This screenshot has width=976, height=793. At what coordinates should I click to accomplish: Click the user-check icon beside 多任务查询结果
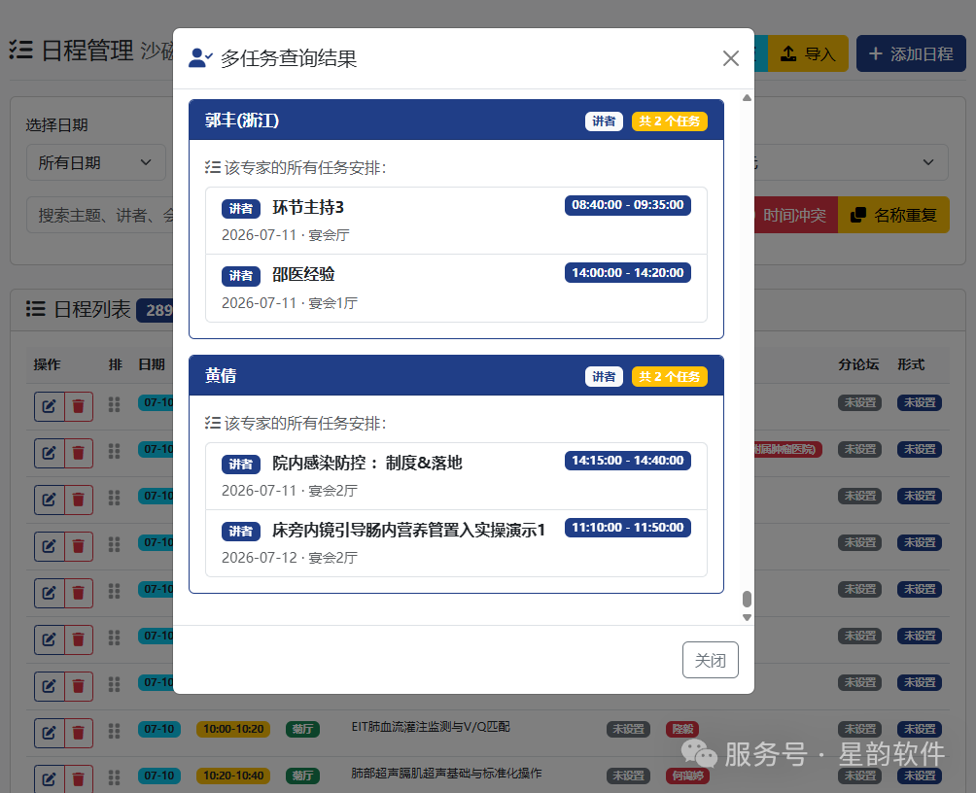[x=200, y=58]
